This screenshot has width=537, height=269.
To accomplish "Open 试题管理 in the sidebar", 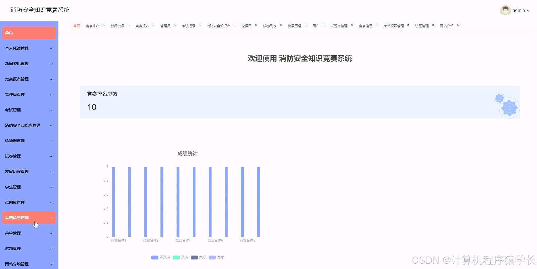I will [29, 249].
